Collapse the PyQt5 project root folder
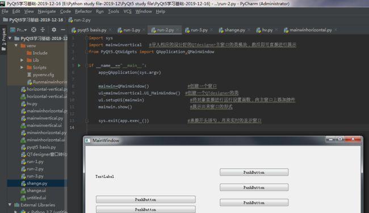 pos(10,38)
